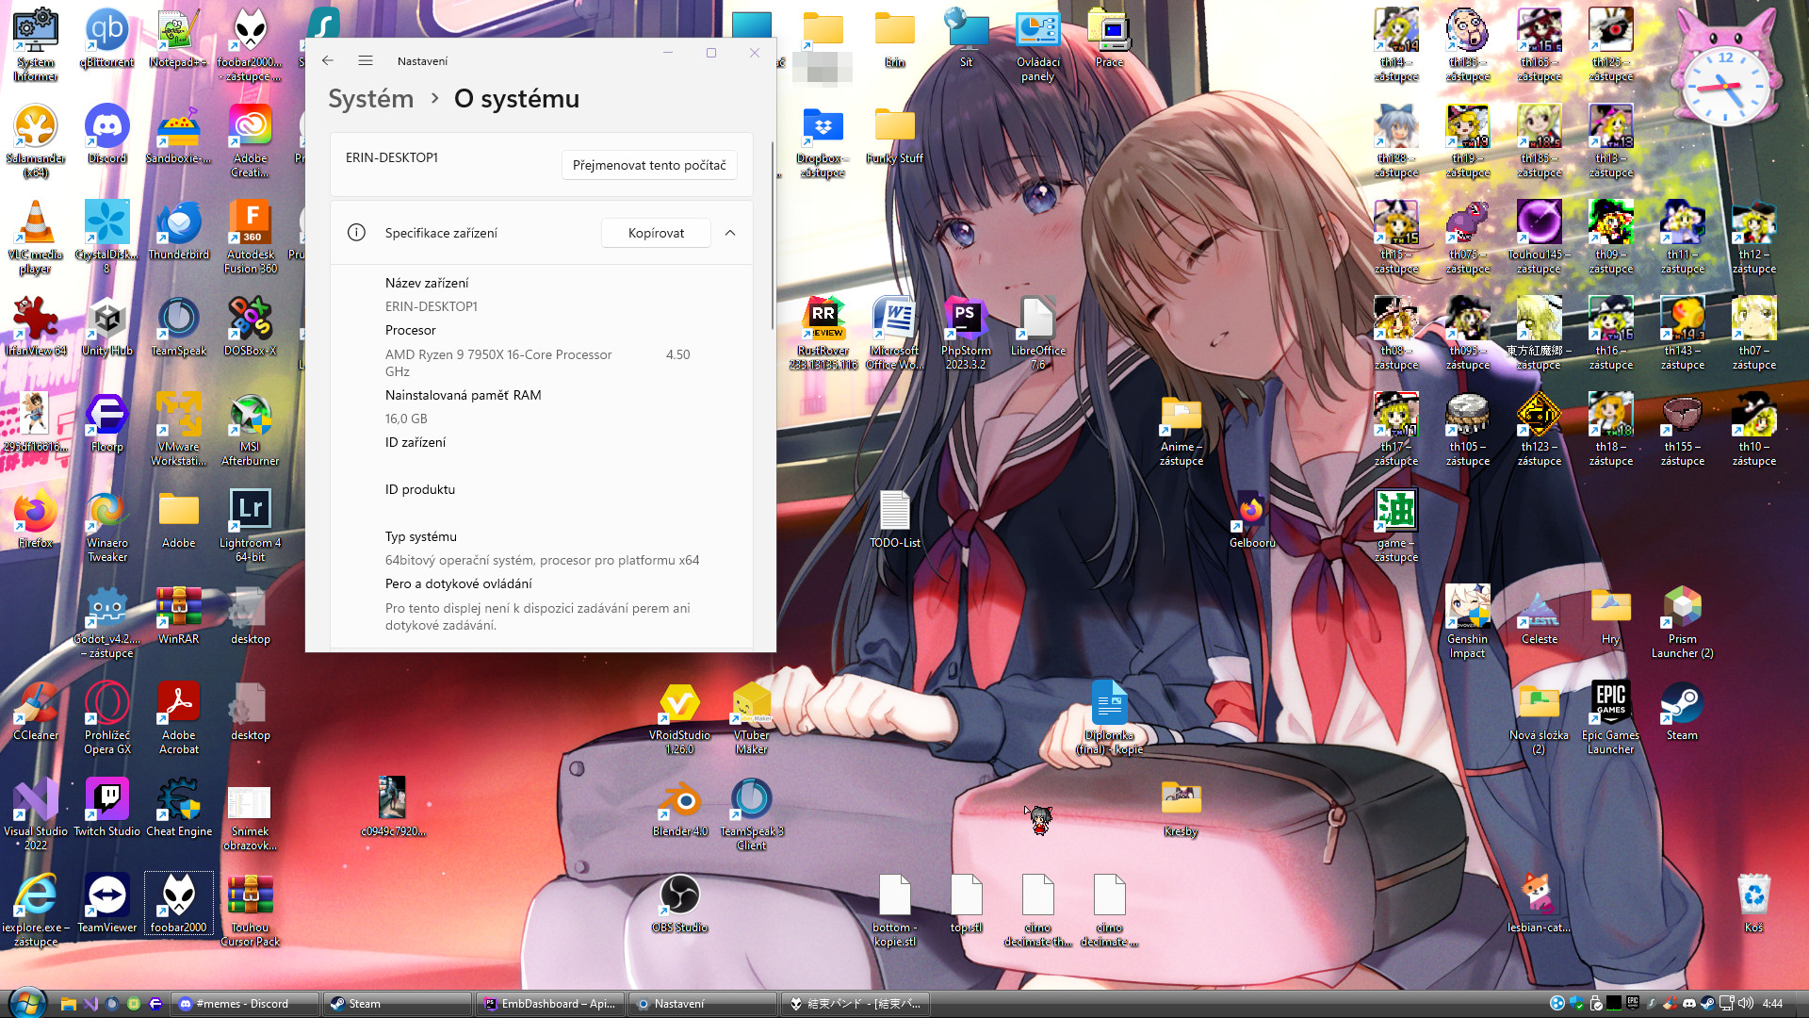Open the Windows Start orb

pyautogui.click(x=25, y=1002)
